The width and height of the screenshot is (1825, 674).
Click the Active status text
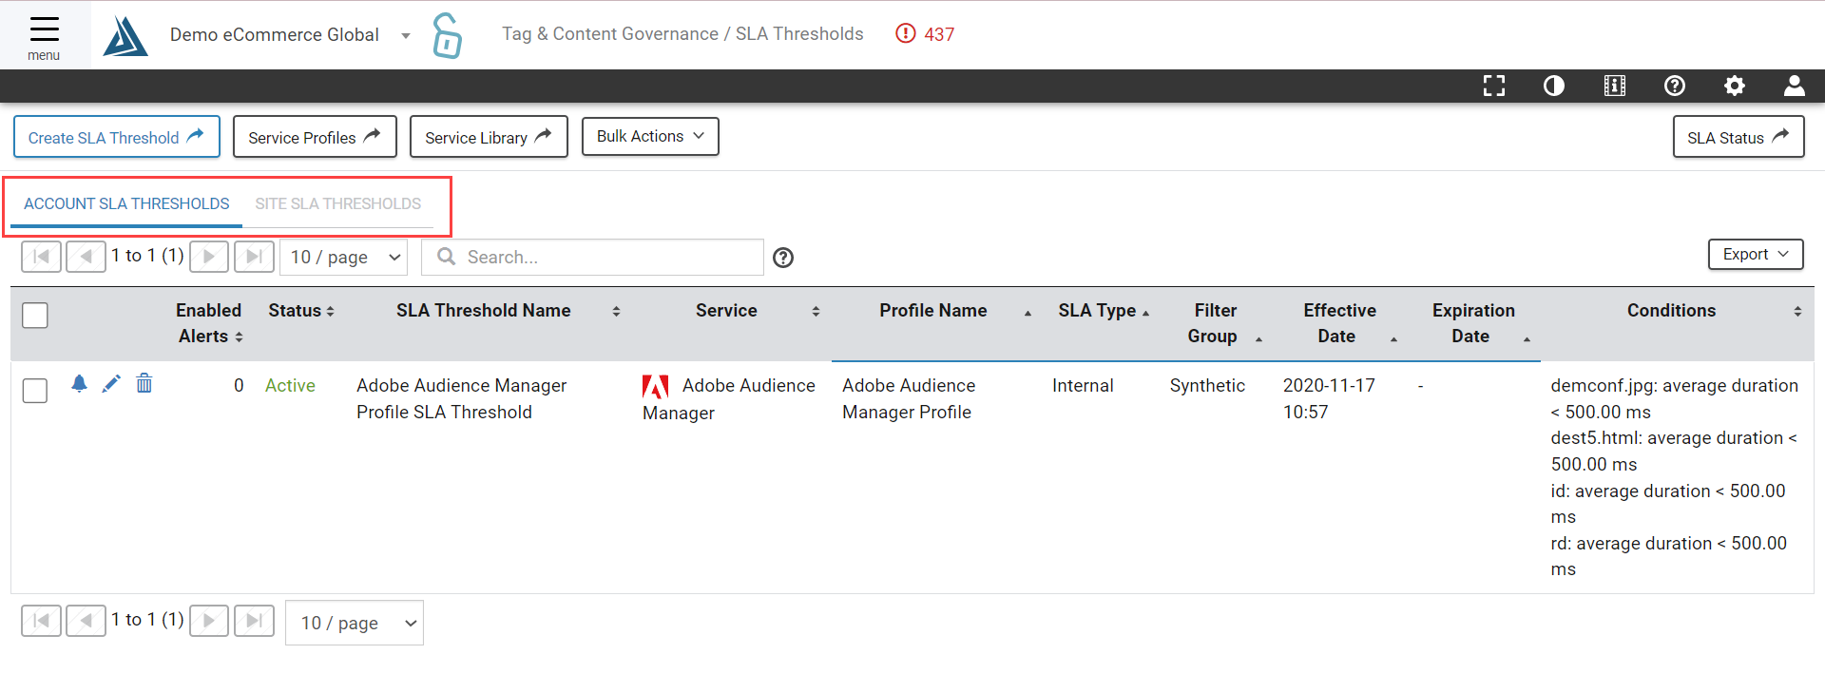(290, 385)
